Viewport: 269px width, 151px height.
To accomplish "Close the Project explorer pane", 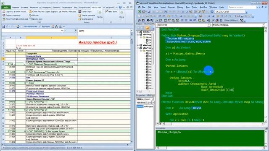I will pyautogui.click(x=153, y=24).
